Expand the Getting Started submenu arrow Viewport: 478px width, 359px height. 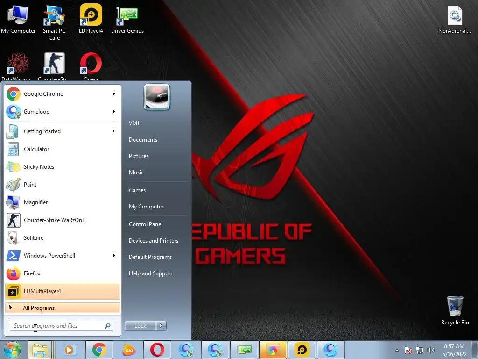114,131
